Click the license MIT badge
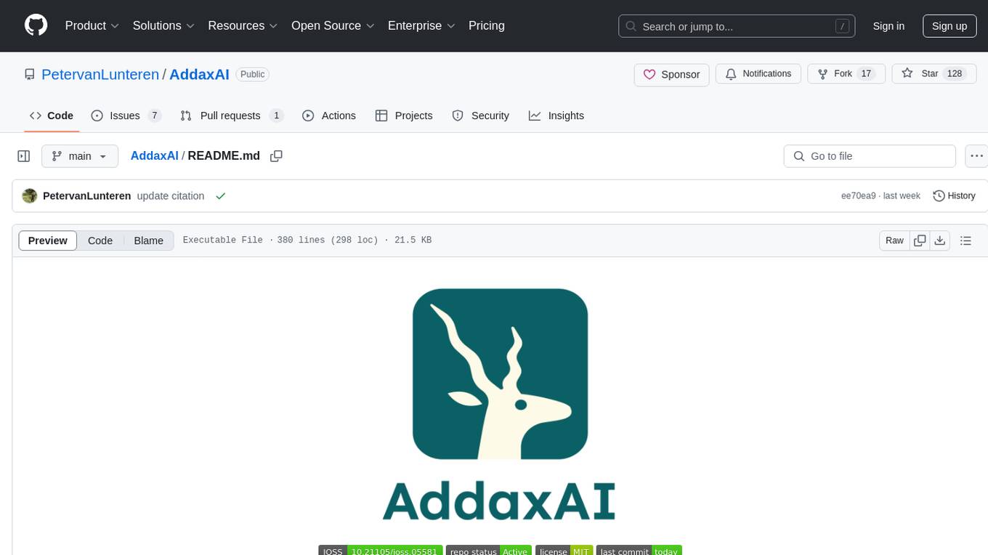Viewport: 988px width, 555px height. point(564,551)
